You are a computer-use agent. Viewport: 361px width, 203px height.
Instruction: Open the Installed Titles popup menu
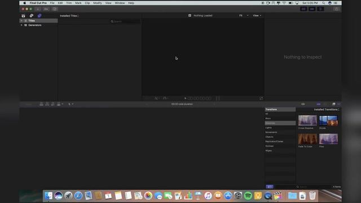69,16
